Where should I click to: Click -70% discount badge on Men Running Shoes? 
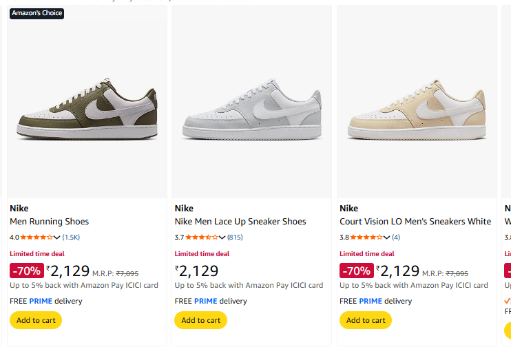pyautogui.click(x=27, y=271)
